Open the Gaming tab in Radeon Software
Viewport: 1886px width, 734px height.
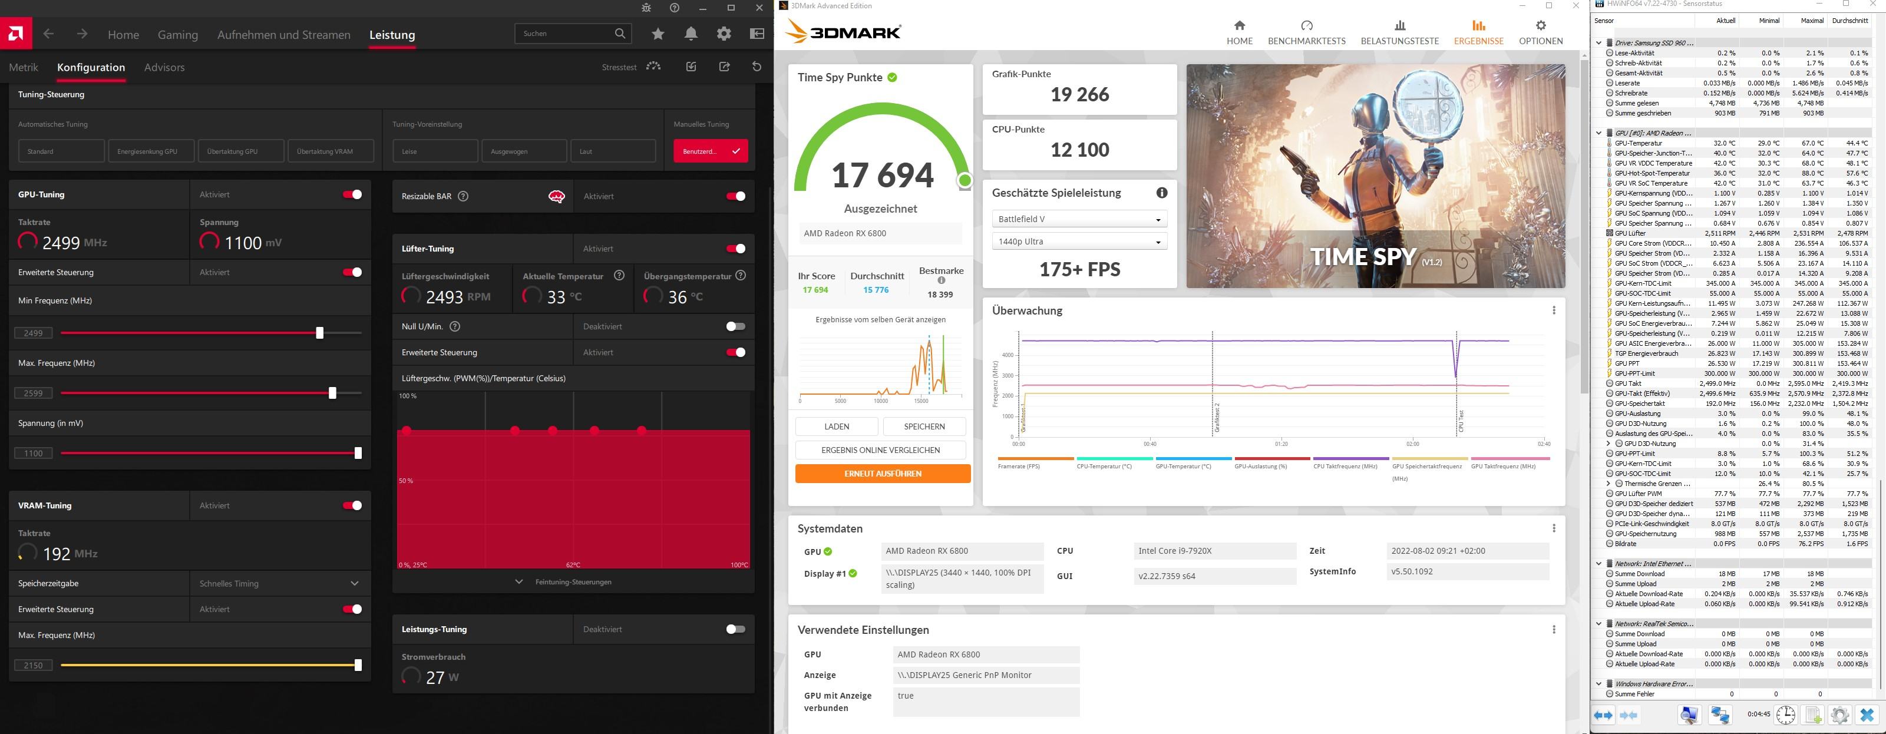coord(178,34)
